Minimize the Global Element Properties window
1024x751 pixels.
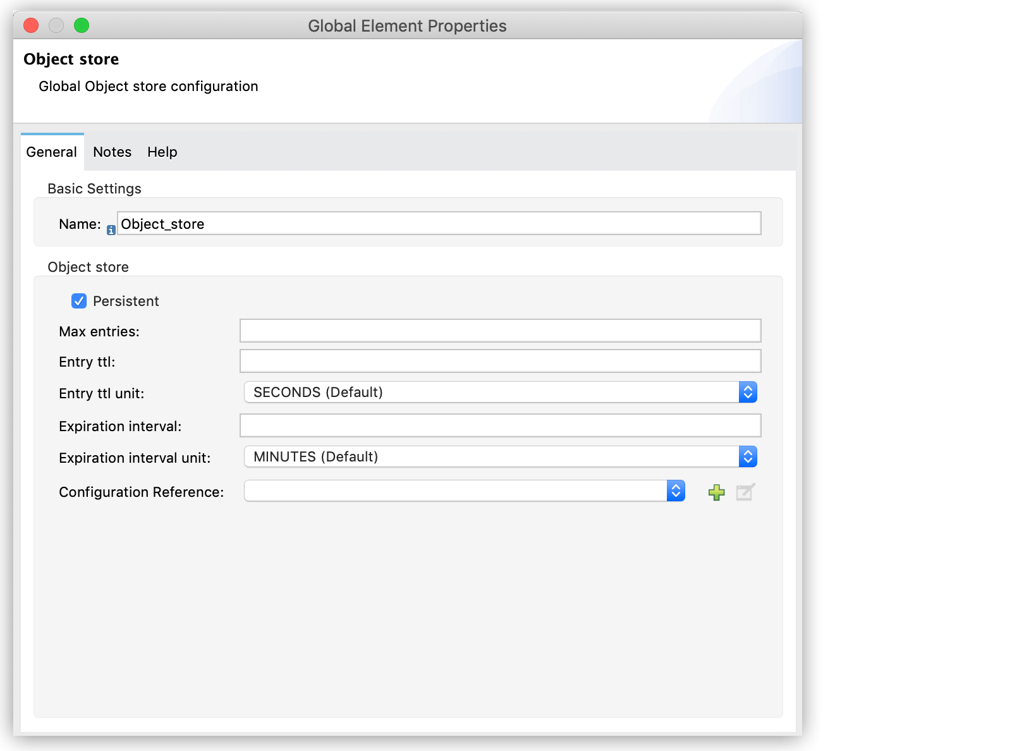click(56, 25)
